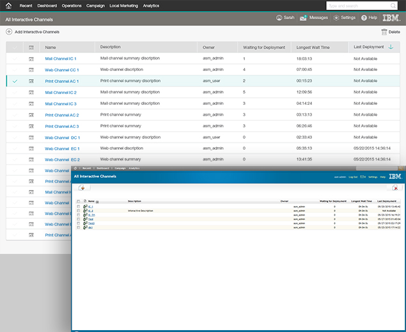Click channel icon beside Test2 in blue window
Screen dimensions: 406x332
[85, 223]
